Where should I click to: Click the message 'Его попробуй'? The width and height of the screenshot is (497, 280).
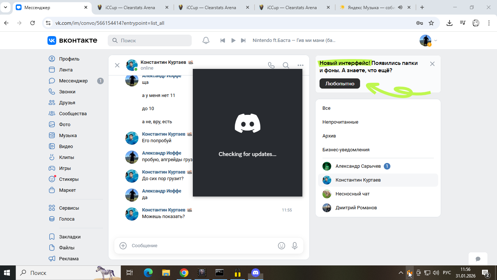pyautogui.click(x=157, y=141)
